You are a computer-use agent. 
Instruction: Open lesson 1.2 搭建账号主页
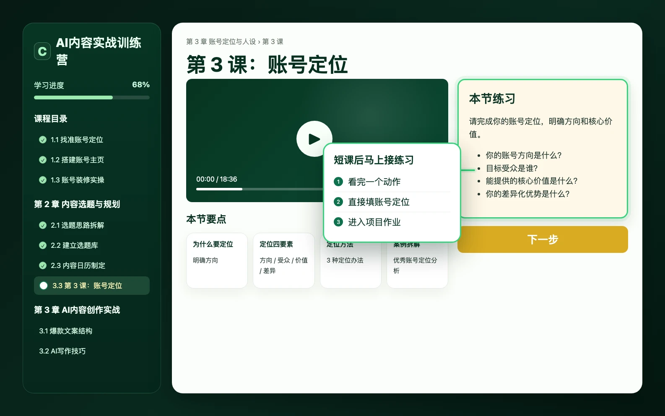tap(92, 160)
